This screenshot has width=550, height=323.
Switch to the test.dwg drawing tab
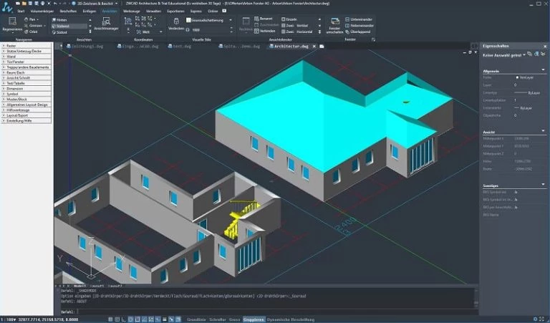(180, 46)
